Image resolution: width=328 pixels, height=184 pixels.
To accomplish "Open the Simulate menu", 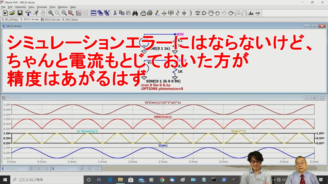I will 42,7.
